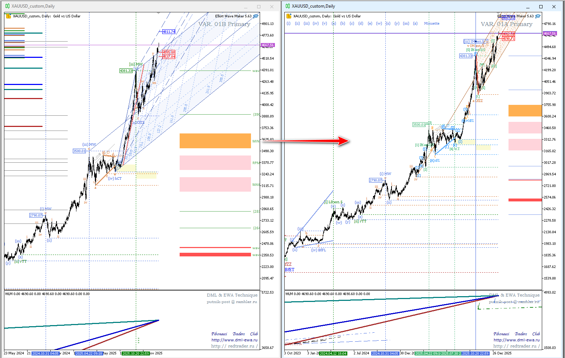Pick the (a) wave label button
The width and height of the screenshot is (565, 358).
(x=334, y=24)
